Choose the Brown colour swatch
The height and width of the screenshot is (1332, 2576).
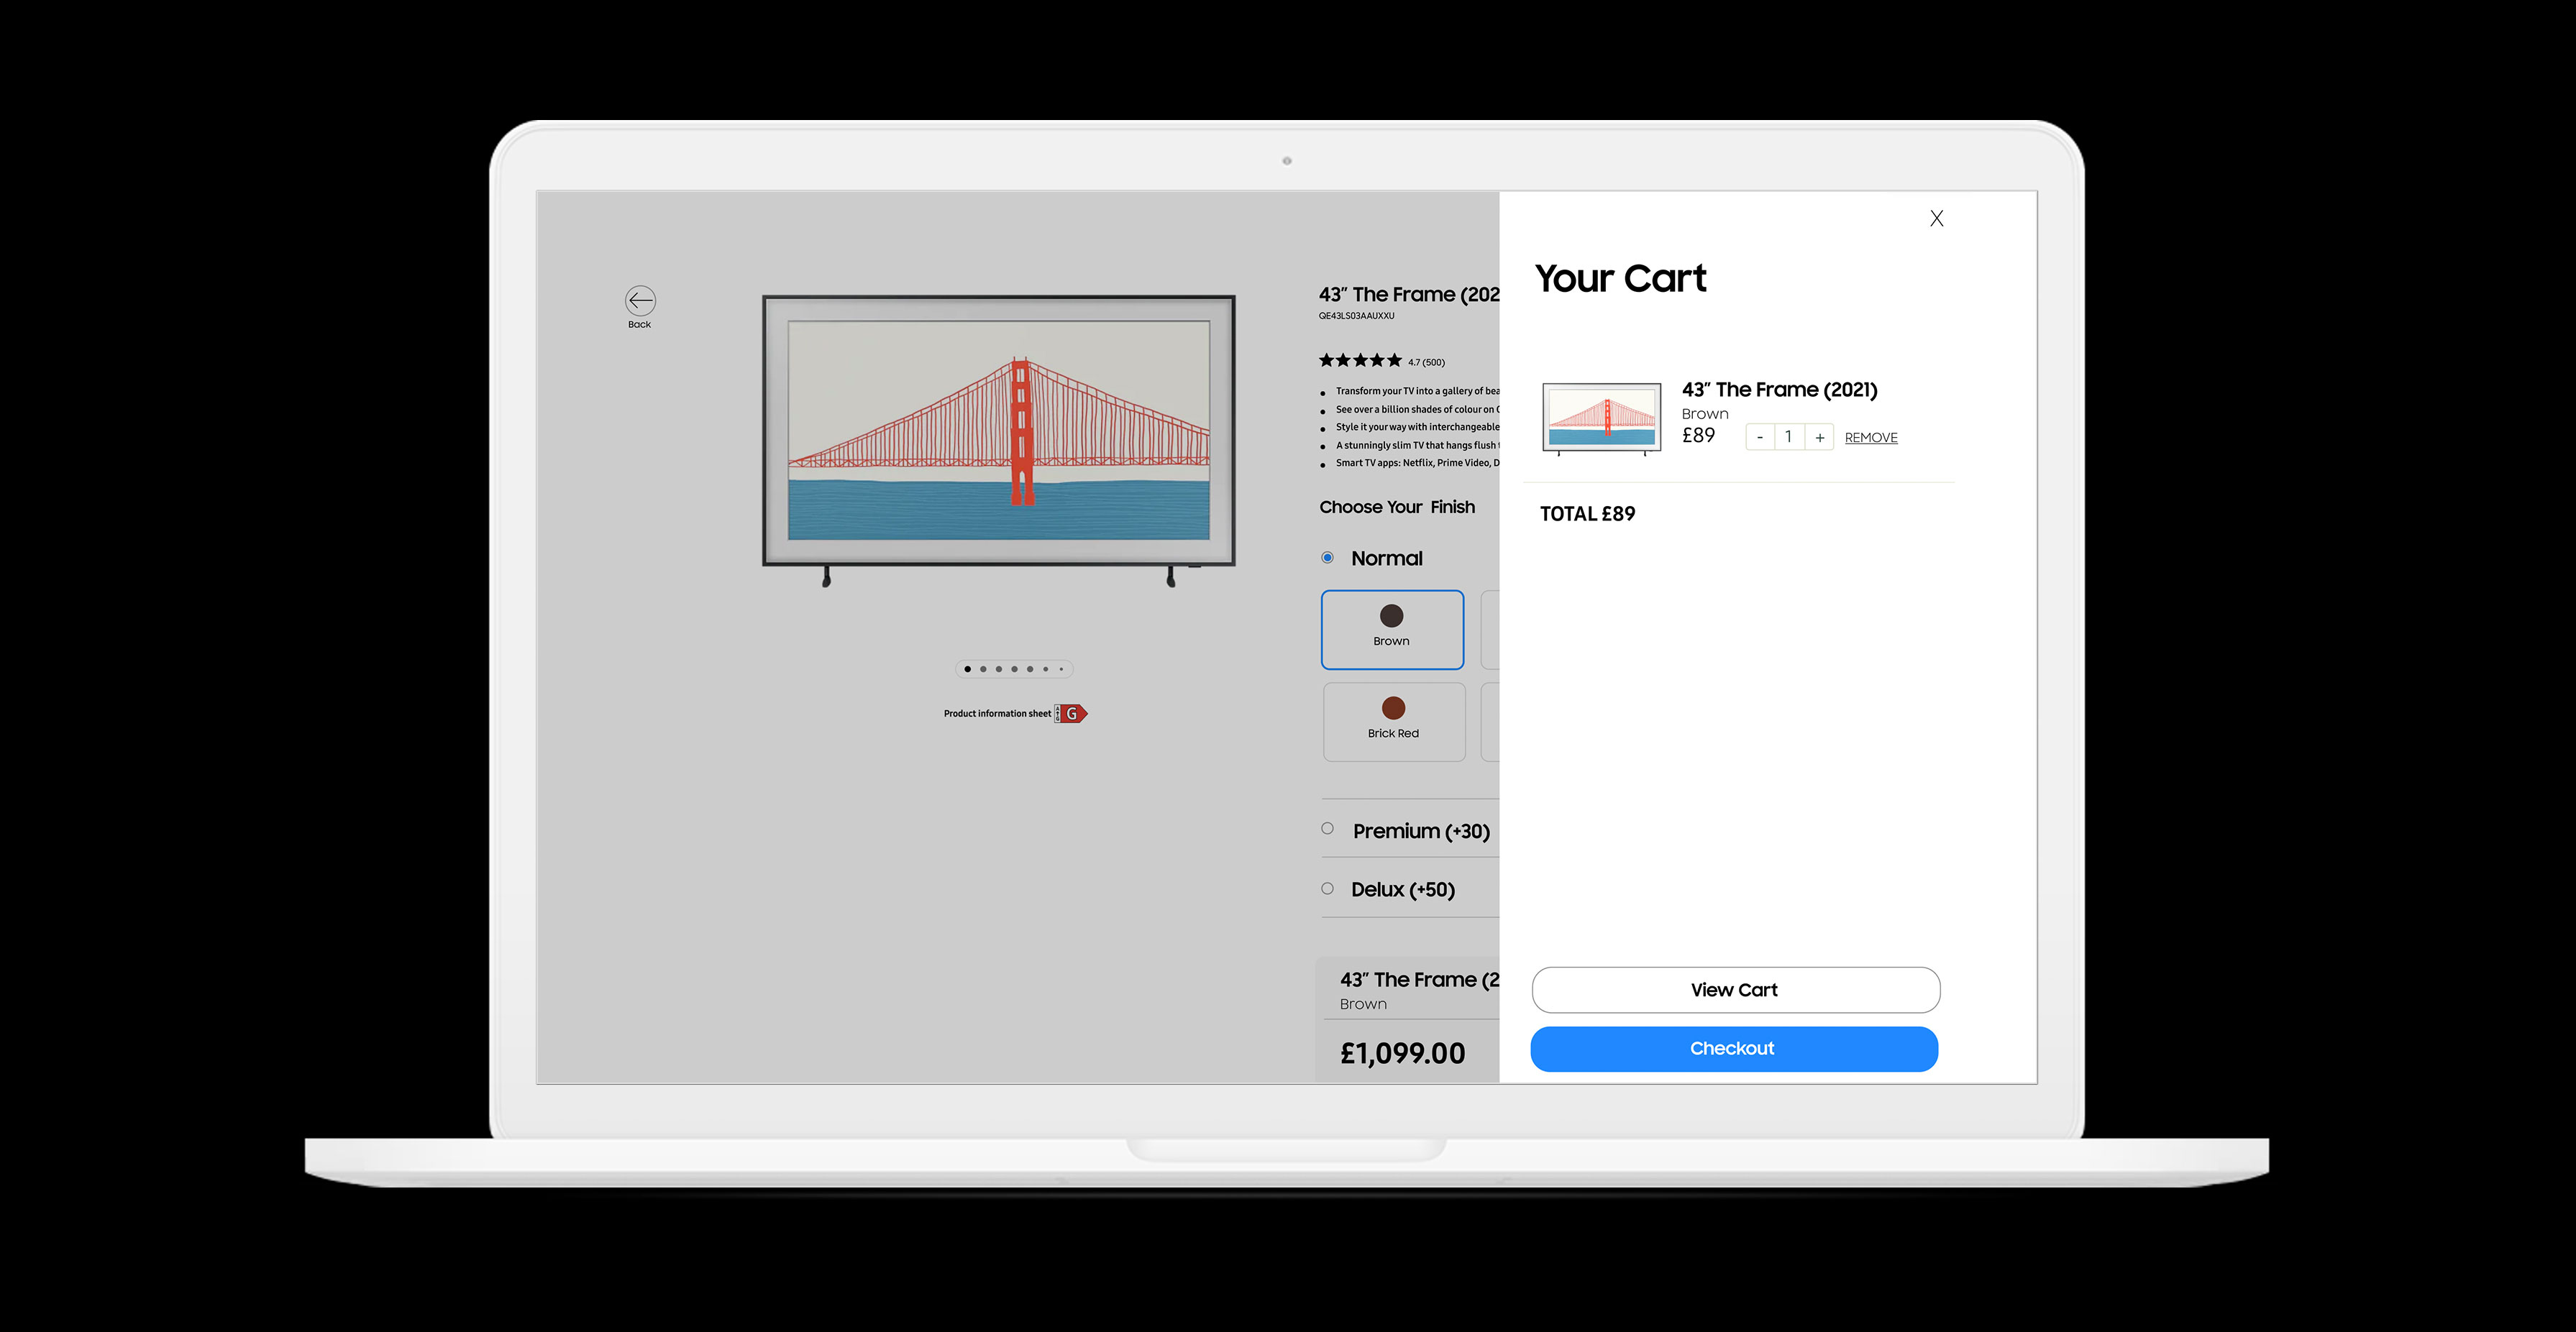pos(1392,630)
